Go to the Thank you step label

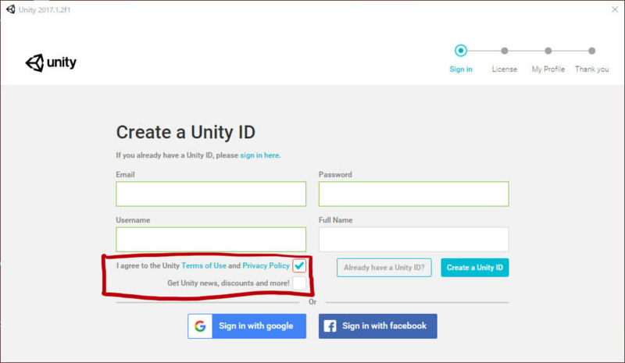[x=591, y=69]
